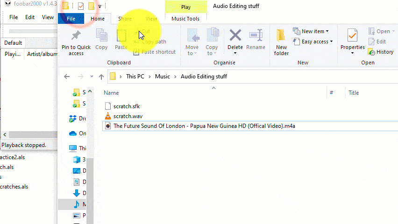Image resolution: width=398 pixels, height=224 pixels.
Task: Sort by the Title column header
Action: click(x=354, y=93)
